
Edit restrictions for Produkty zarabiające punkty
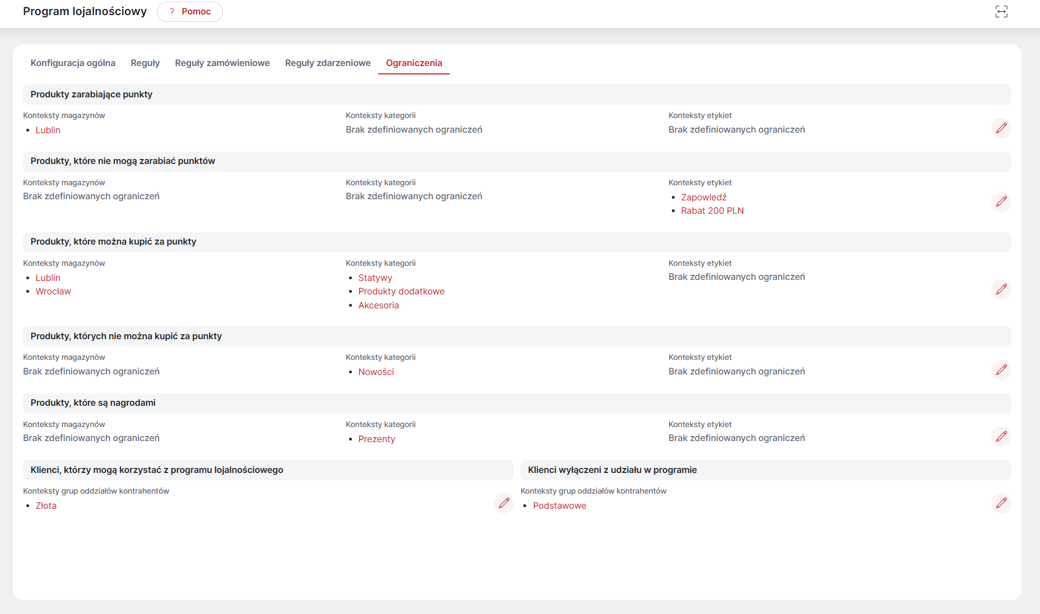click(x=1001, y=128)
